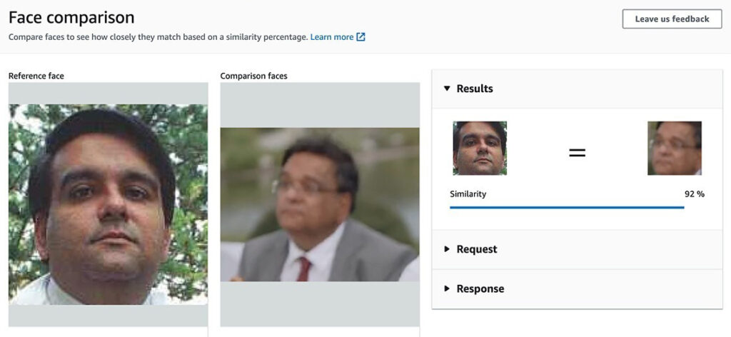Viewport: 731px width, 337px height.
Task: Open the Learn more link
Action: pyautogui.click(x=332, y=37)
